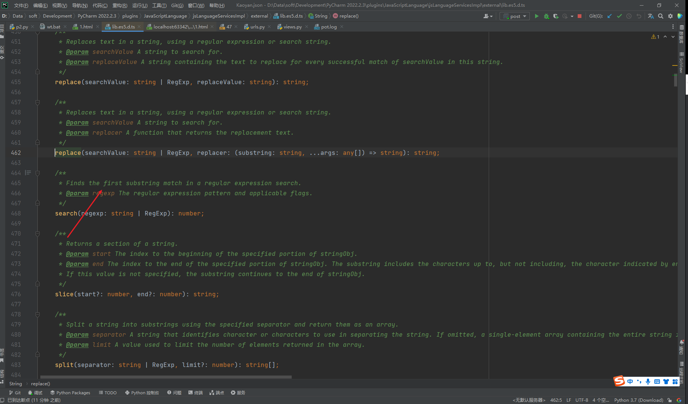Open the Terminal tool window
Viewport: 688px width, 404px height.
point(196,392)
